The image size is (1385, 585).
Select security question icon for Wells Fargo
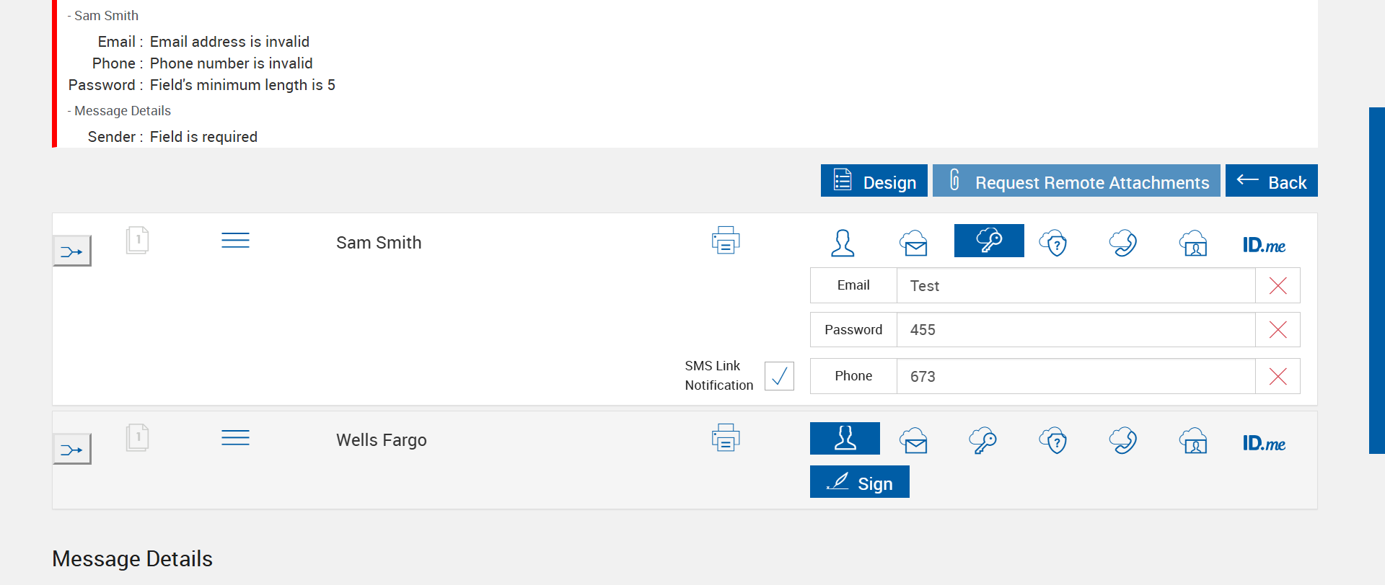(x=1053, y=440)
